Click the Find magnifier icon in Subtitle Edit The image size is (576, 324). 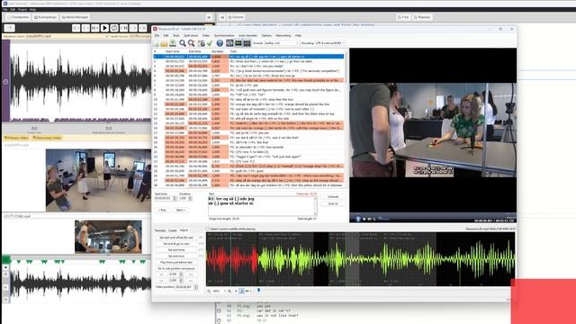(183, 43)
